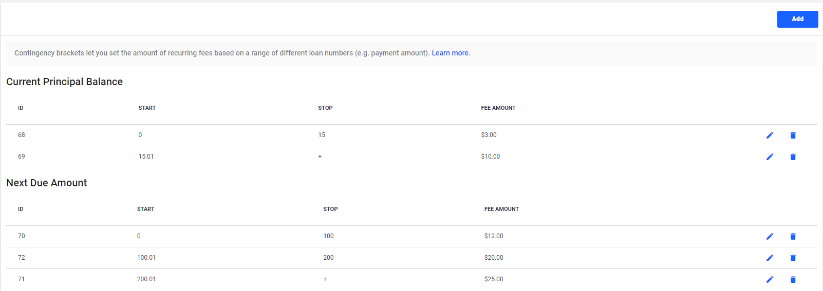The width and height of the screenshot is (823, 291).
Task: Click the FEE AMOUNT header in first table
Action: tap(498, 108)
